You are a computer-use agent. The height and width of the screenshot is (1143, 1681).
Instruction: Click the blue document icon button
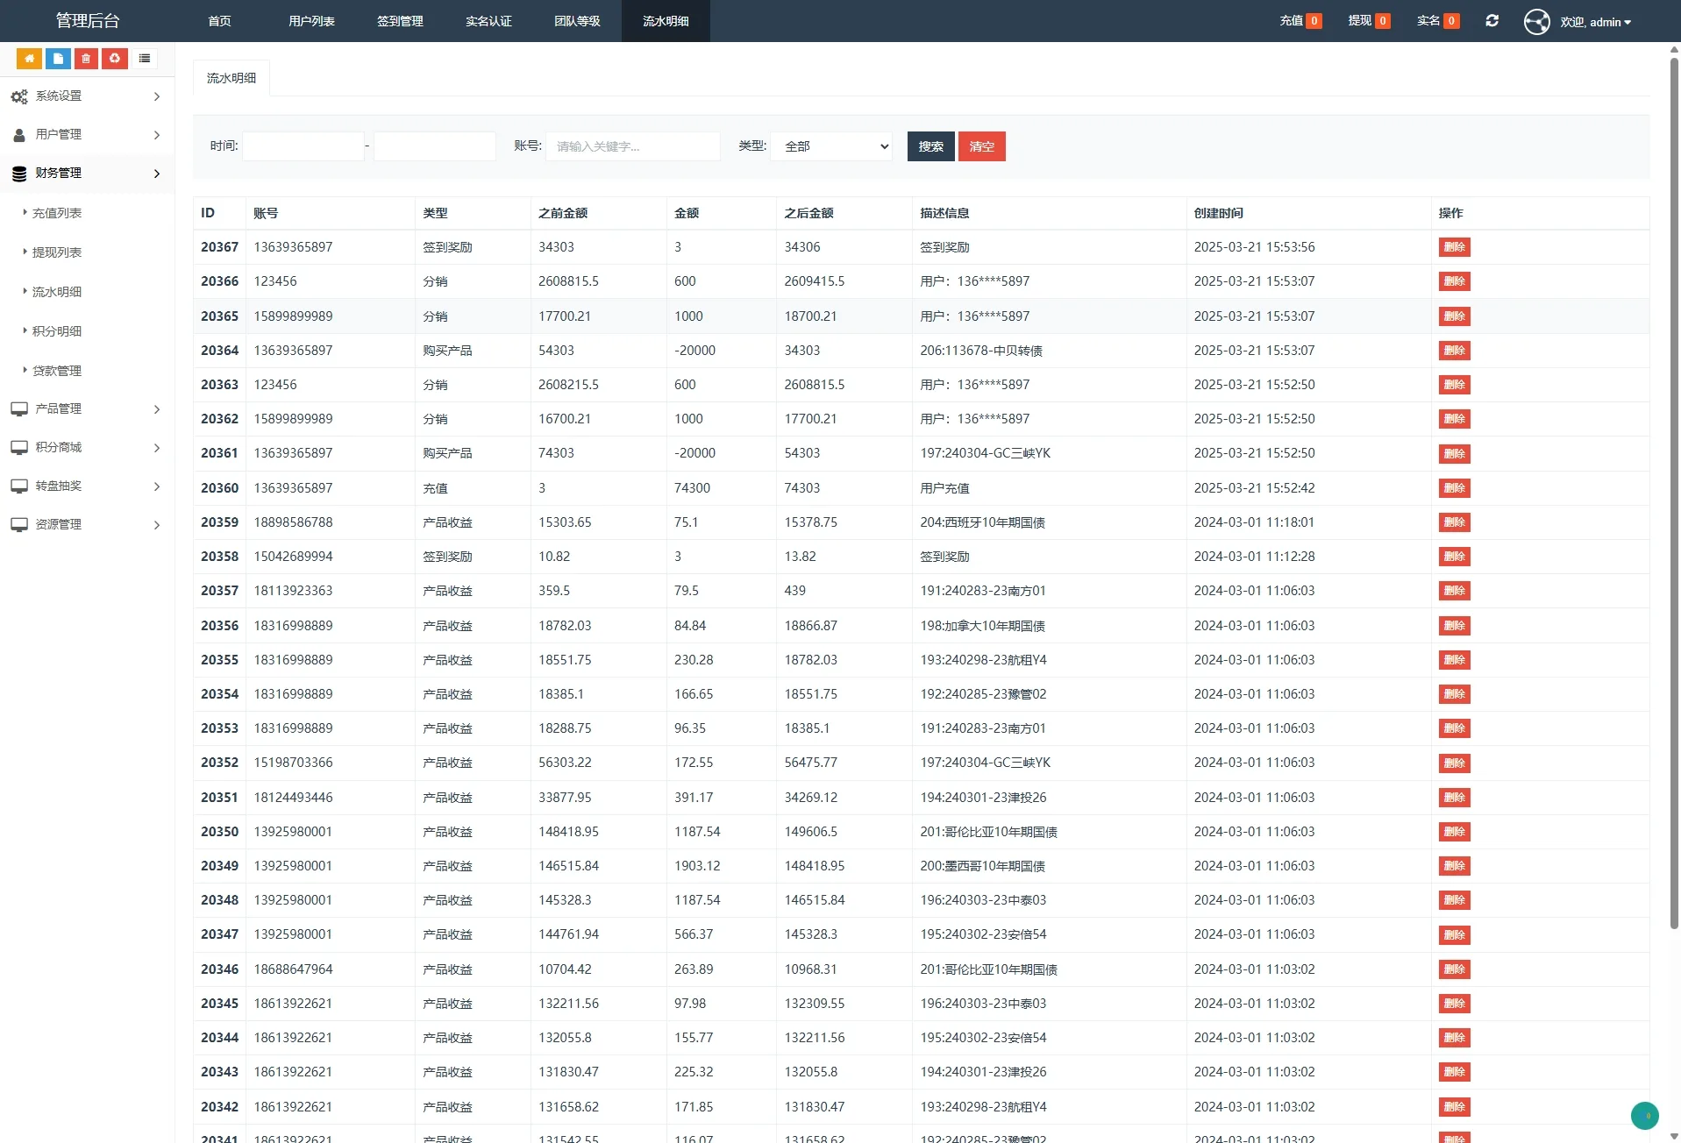tap(58, 59)
